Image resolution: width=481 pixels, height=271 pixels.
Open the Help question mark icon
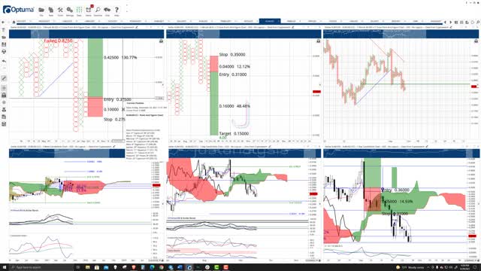pos(116,10)
